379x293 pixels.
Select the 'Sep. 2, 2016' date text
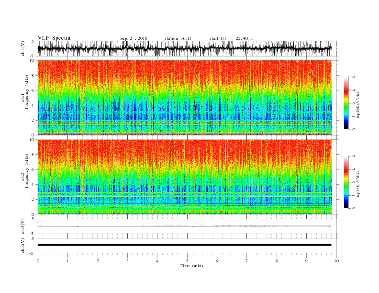[134, 38]
